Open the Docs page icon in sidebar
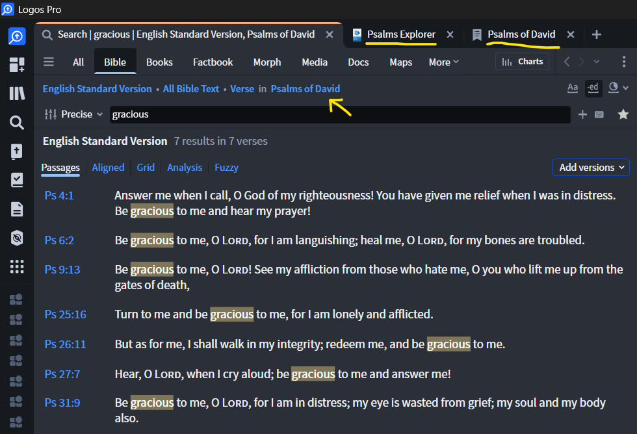The image size is (637, 434). pos(17,209)
